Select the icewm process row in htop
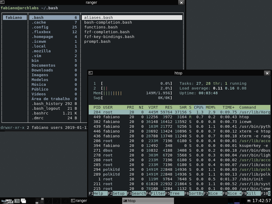 [x=179, y=122]
